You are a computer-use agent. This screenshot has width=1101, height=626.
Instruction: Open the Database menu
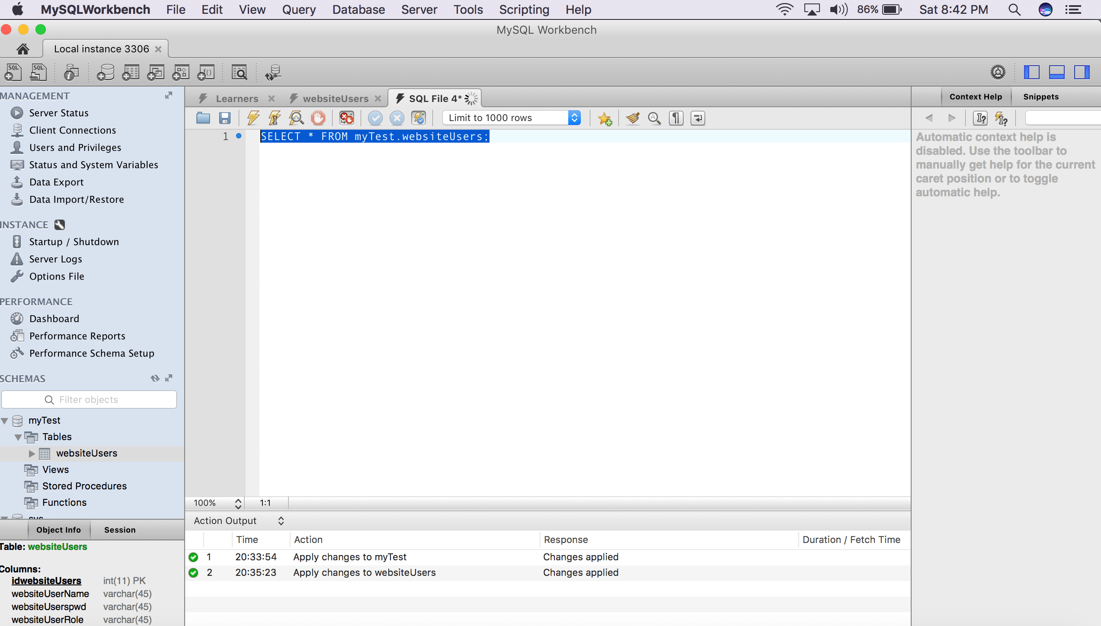coord(358,10)
